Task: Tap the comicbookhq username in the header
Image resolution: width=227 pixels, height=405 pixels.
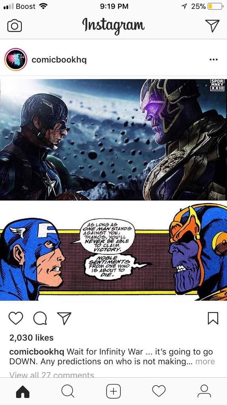Action: coord(59,60)
